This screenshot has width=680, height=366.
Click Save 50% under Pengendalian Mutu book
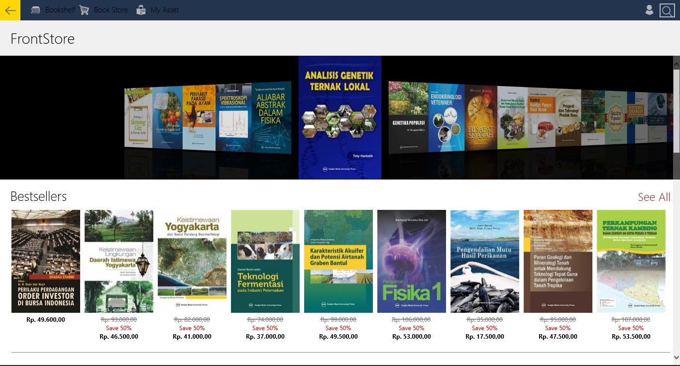[485, 328]
